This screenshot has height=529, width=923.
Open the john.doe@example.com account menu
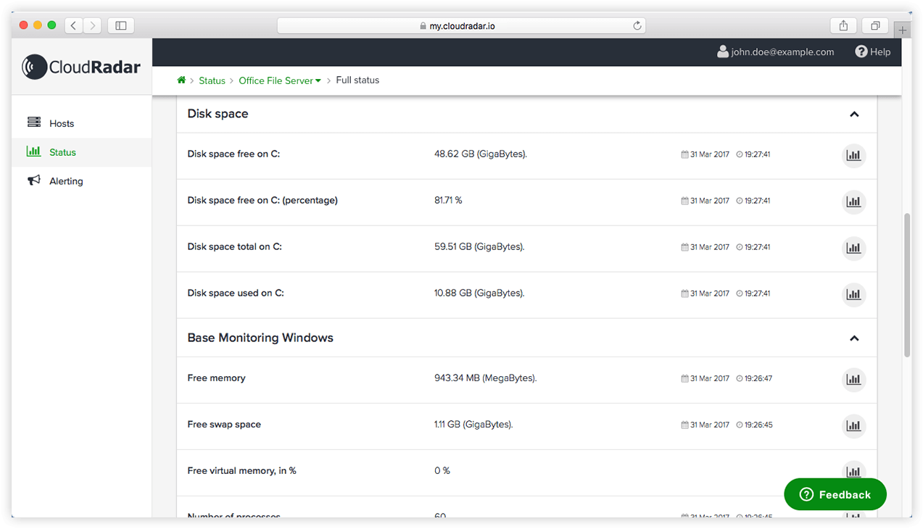(776, 51)
